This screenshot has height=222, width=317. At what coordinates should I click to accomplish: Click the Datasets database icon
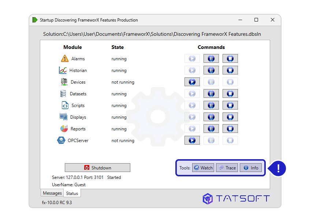click(x=63, y=93)
